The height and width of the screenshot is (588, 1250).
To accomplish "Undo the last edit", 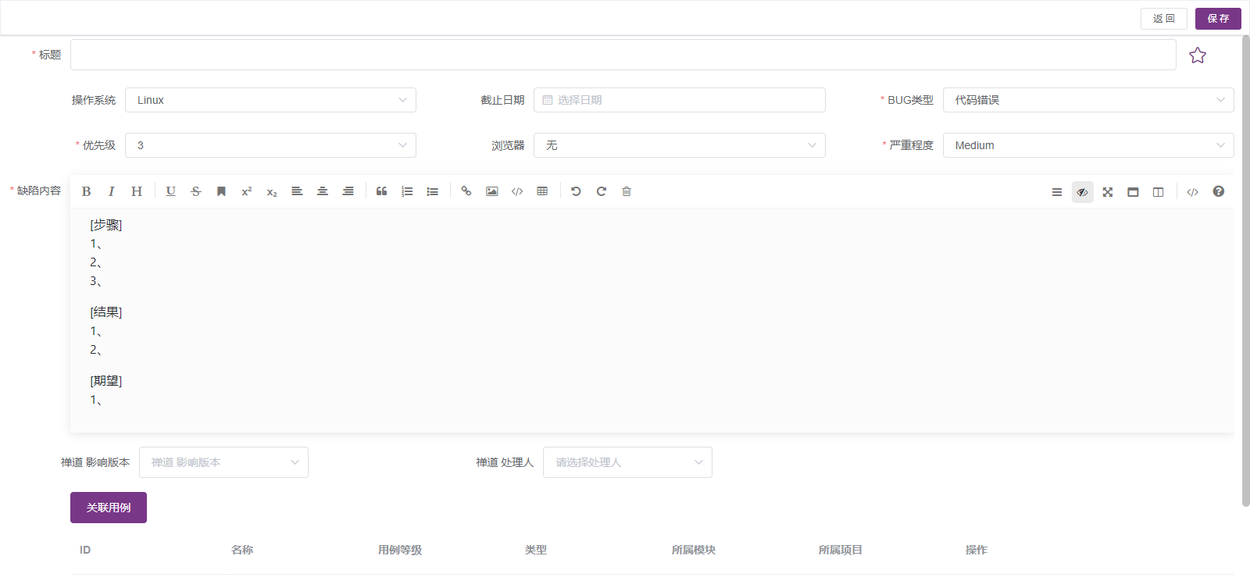I will 576,191.
